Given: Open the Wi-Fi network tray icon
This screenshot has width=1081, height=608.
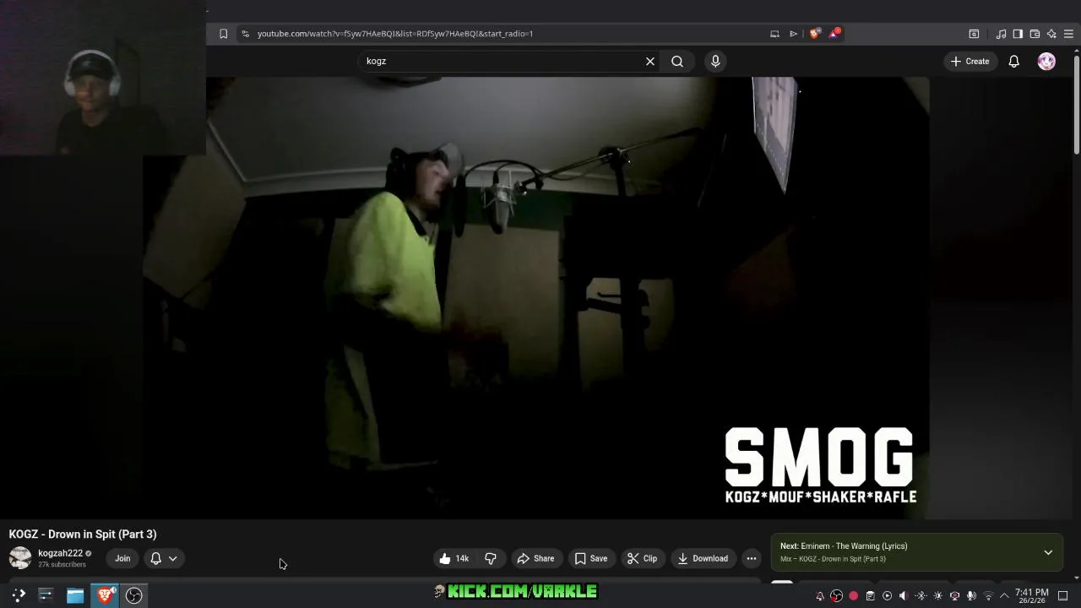Looking at the screenshot, I should 988,596.
